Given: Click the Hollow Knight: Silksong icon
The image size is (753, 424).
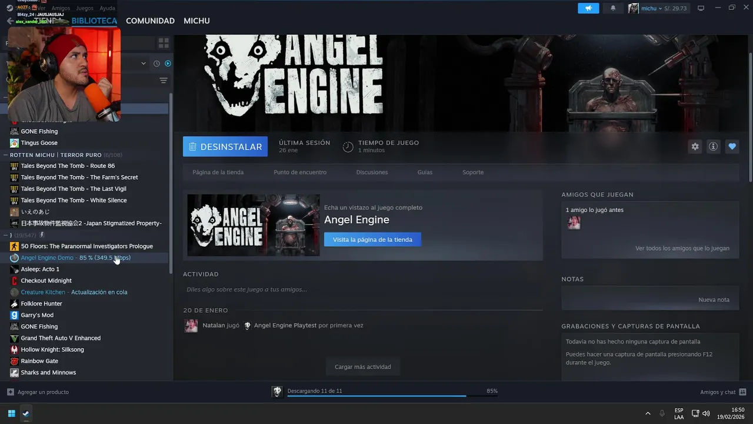Looking at the screenshot, I should (x=14, y=350).
